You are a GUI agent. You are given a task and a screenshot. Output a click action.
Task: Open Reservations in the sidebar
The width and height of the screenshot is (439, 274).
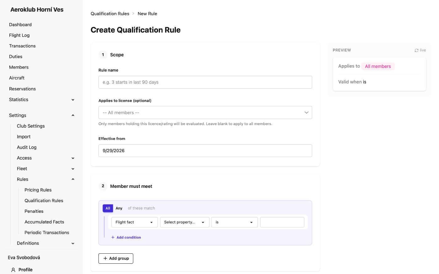coord(23,89)
